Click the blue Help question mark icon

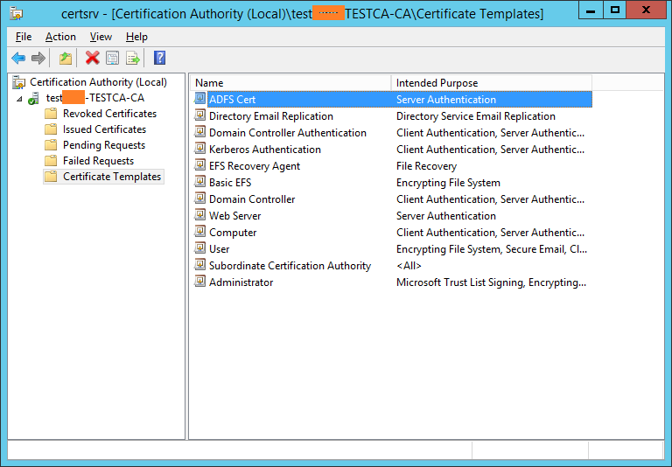tap(159, 59)
